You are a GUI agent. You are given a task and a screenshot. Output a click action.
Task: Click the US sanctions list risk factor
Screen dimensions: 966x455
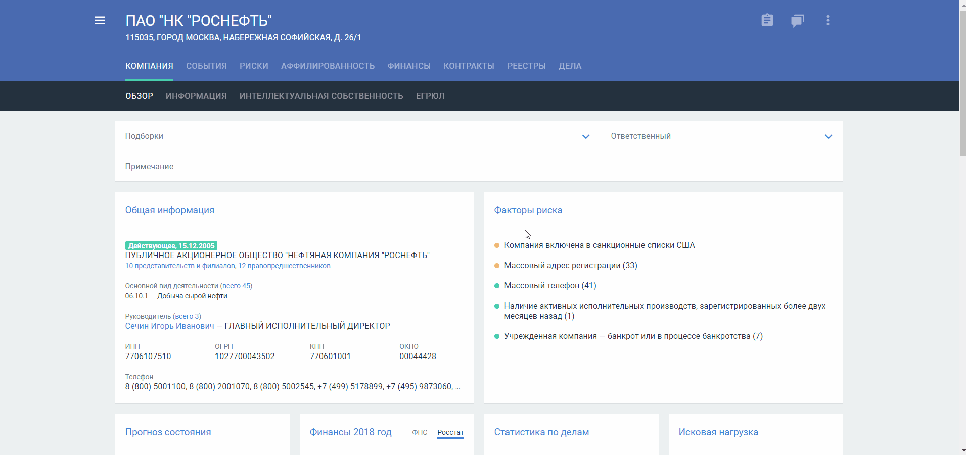pos(599,245)
